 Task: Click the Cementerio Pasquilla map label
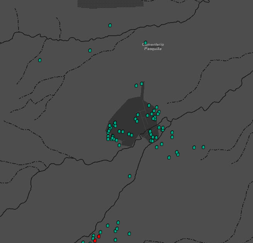pos(153,47)
